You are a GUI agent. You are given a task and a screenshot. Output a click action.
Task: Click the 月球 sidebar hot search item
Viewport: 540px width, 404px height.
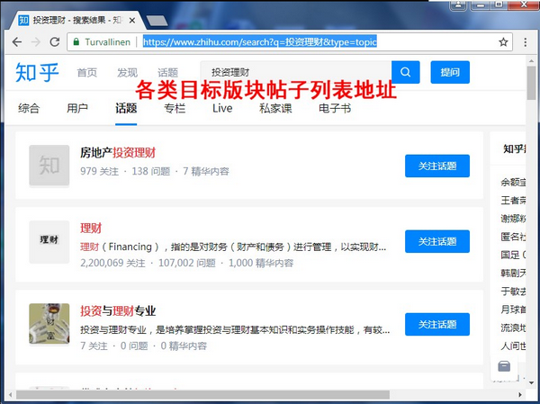pos(513,310)
